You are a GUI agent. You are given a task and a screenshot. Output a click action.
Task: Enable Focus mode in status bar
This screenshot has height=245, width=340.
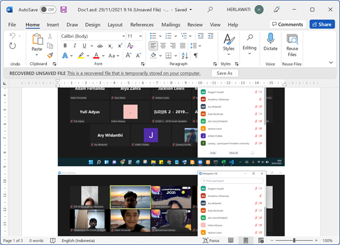click(212, 240)
